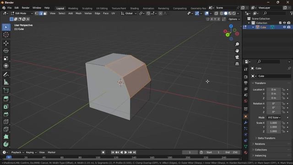Select the Scale tool
Screen dimensions: 293x165
6,58
